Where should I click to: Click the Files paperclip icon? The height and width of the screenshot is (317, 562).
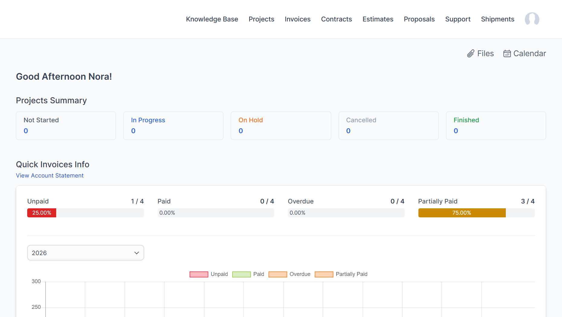coord(470,53)
